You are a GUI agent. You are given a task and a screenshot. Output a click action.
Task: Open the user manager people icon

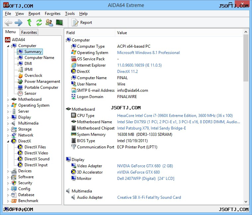[49, 23]
